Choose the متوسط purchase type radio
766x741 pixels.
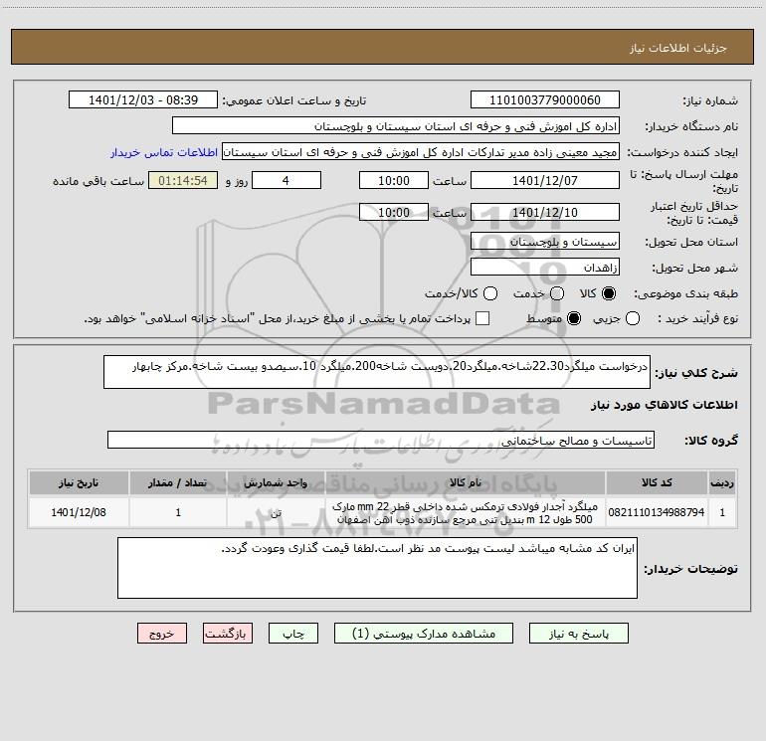pos(574,318)
